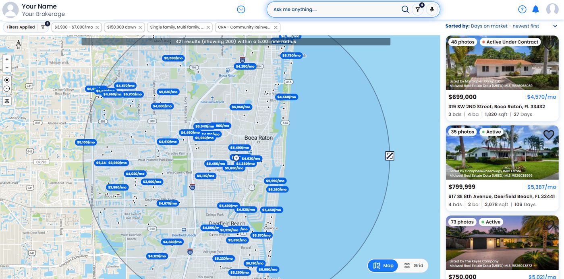Screen dimensions: 564x279
Task: Switch to Map view
Action: (x=383, y=266)
